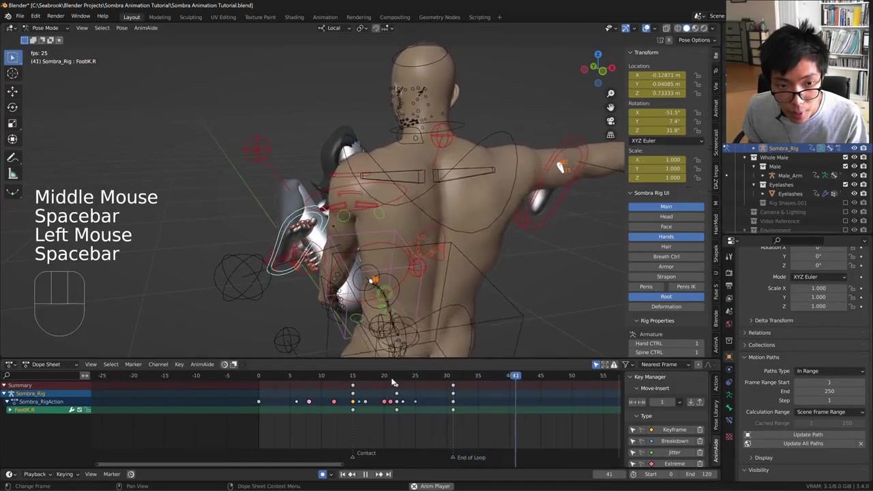Select the Move tool in left toolbar
873x491 pixels.
12,91
